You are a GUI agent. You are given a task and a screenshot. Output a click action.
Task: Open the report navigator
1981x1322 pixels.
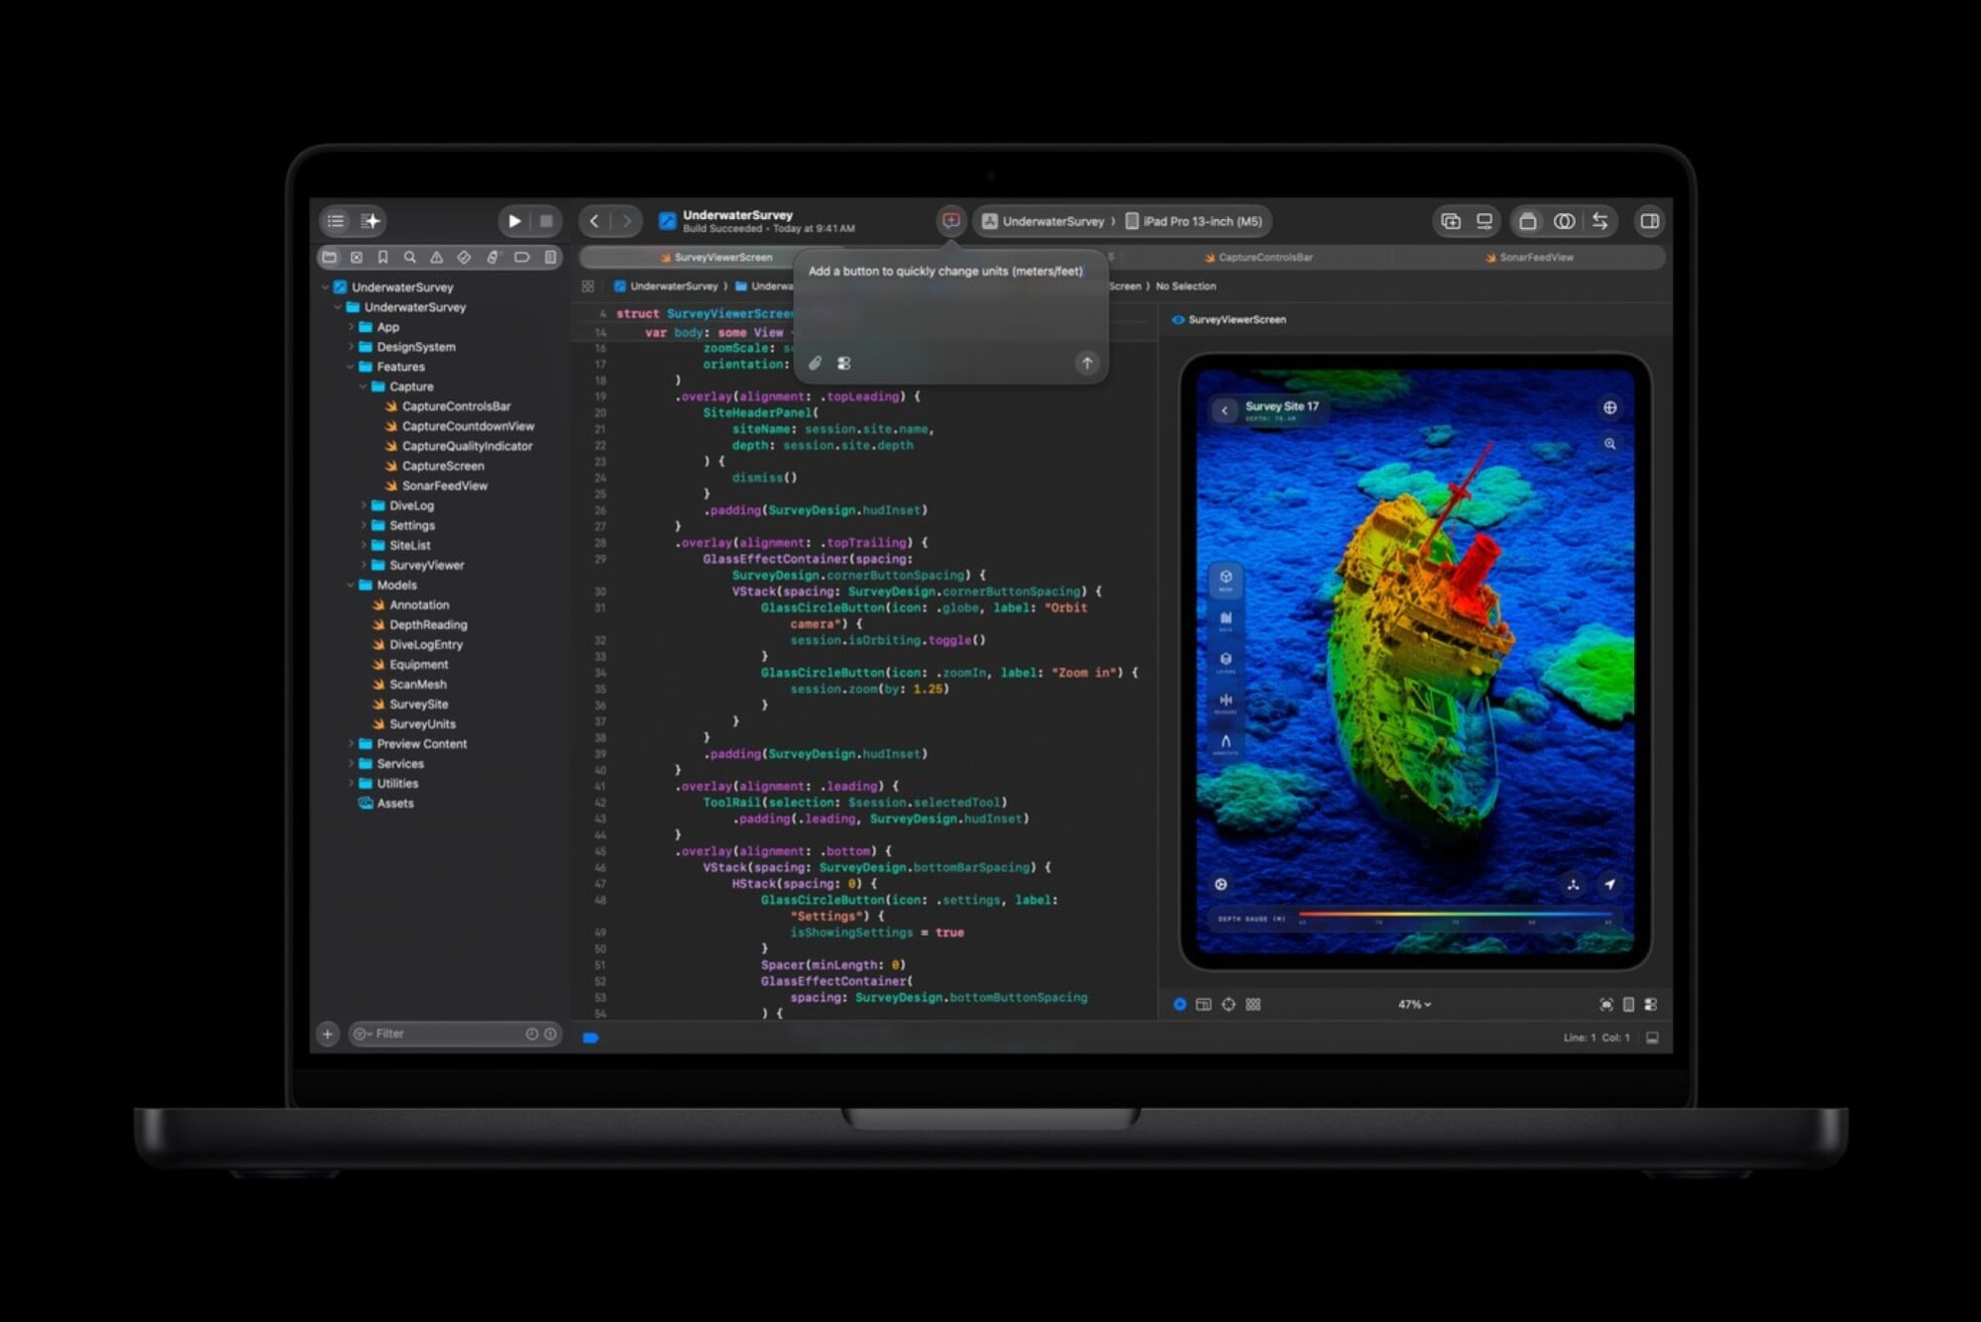550,258
